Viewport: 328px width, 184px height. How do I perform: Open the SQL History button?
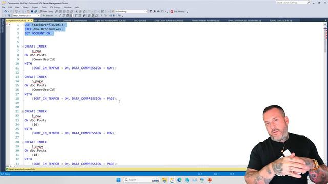(178, 11)
